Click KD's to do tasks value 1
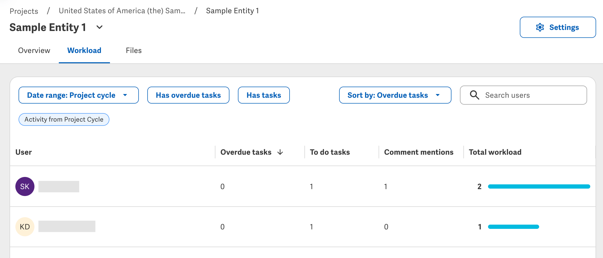 [312, 227]
